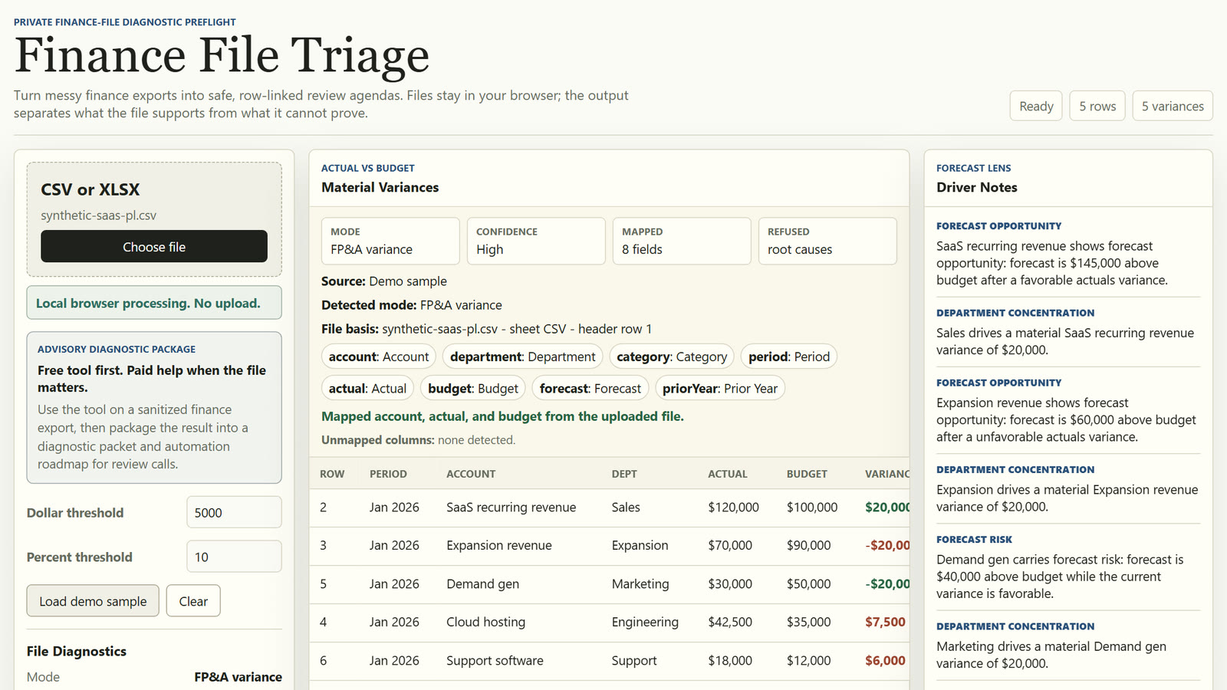The width and height of the screenshot is (1227, 690).
Task: Select the account: Account mapping chip
Action: coord(379,356)
